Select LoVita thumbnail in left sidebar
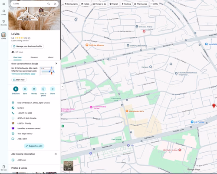The width and height of the screenshot is (217, 174). (4, 35)
